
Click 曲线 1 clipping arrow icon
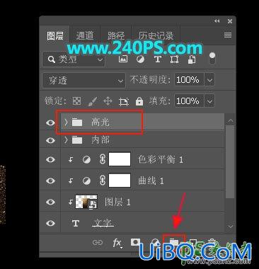pos(71,181)
